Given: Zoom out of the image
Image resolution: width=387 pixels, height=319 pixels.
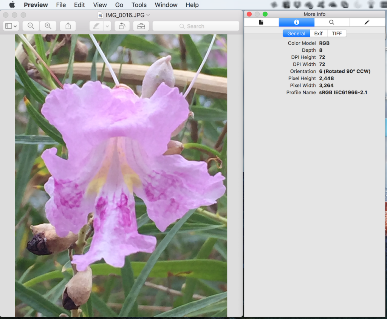Looking at the screenshot, I should [x=31, y=26].
